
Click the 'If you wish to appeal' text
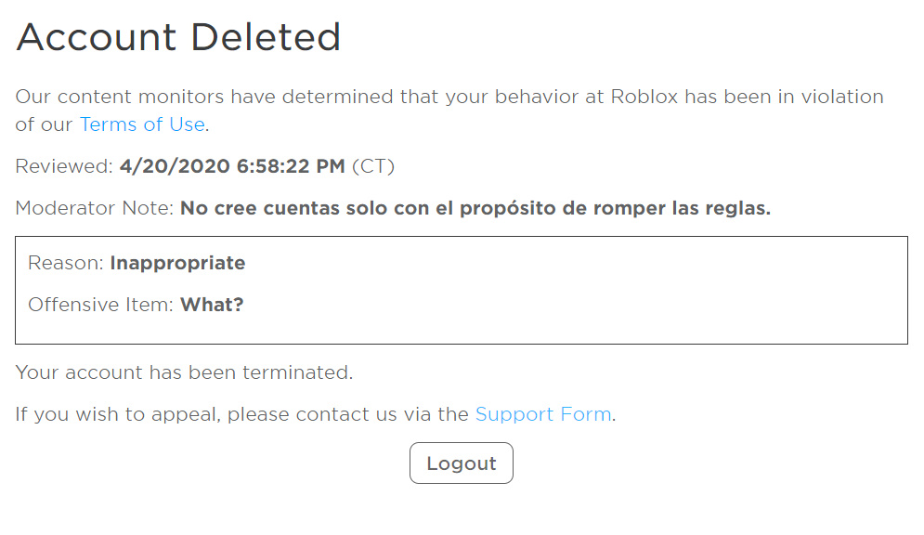click(x=117, y=414)
